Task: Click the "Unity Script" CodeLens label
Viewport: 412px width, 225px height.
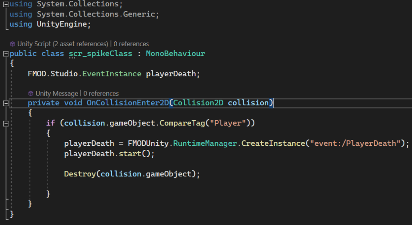Action: (34, 44)
